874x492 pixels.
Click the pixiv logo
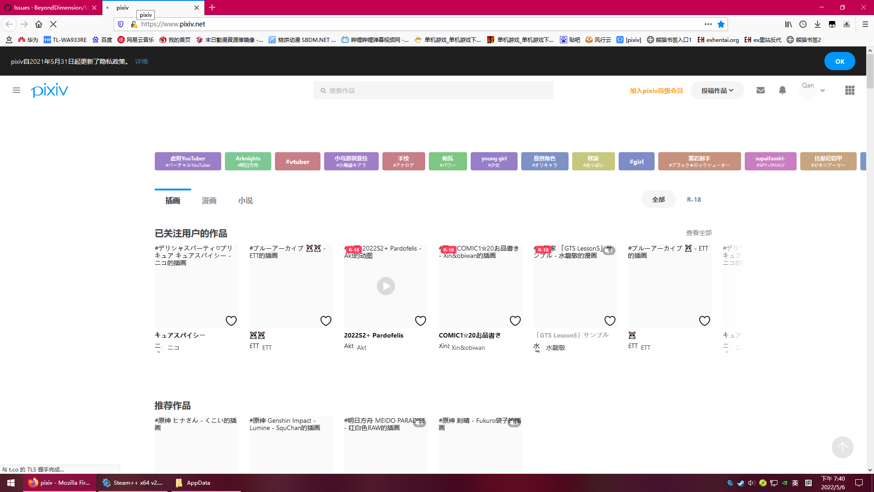pos(49,90)
